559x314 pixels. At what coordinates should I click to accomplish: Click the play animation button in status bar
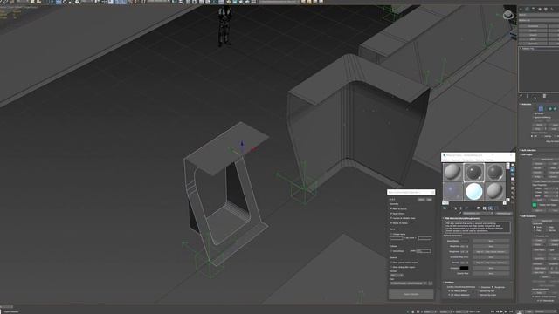(x=501, y=311)
